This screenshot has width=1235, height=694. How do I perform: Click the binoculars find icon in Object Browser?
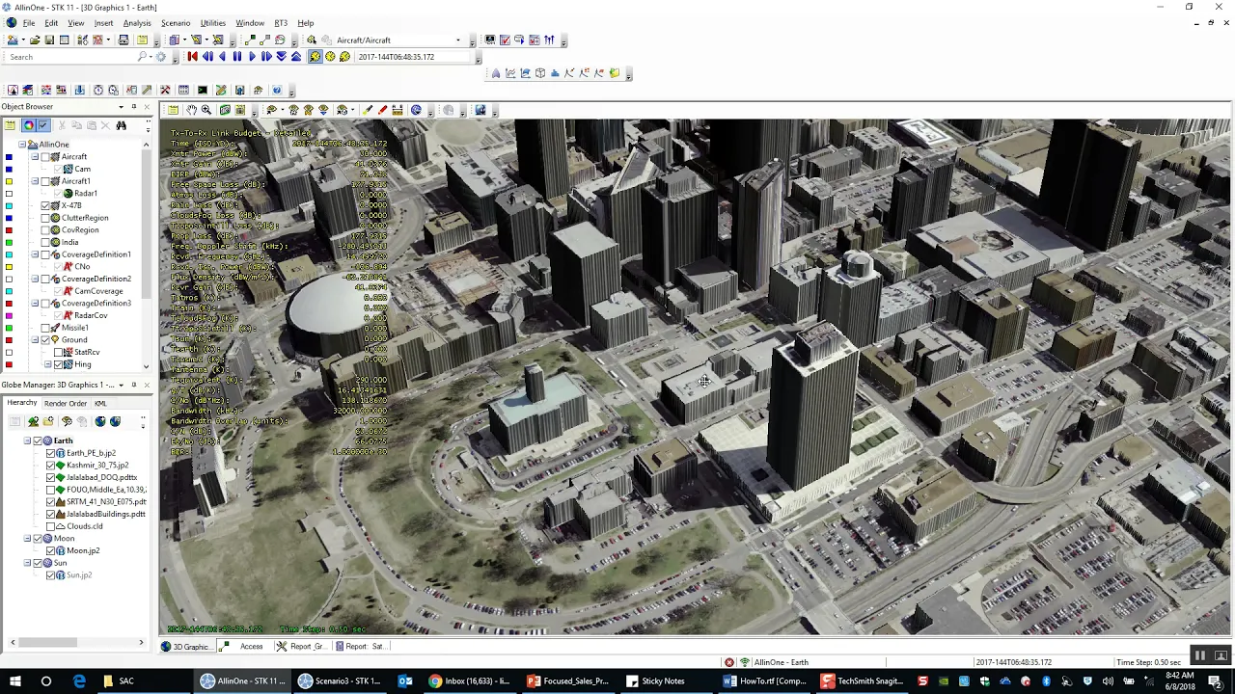click(122, 125)
